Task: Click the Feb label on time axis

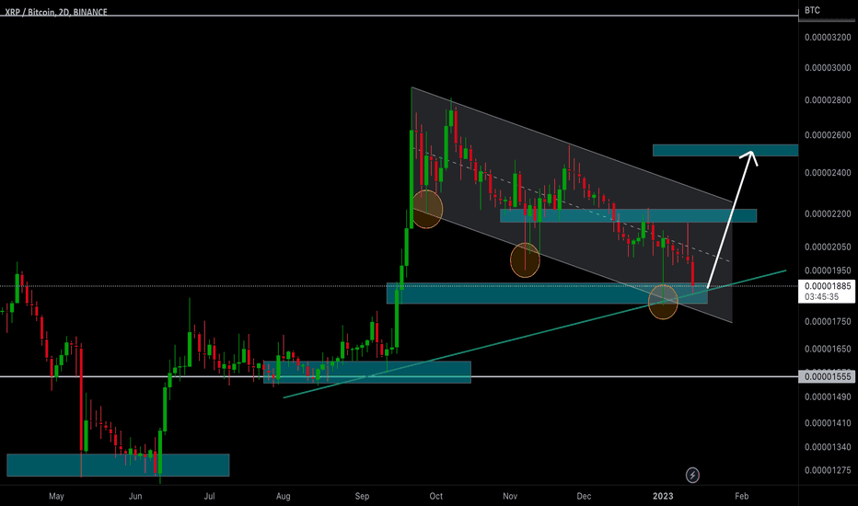Action: pyautogui.click(x=741, y=496)
